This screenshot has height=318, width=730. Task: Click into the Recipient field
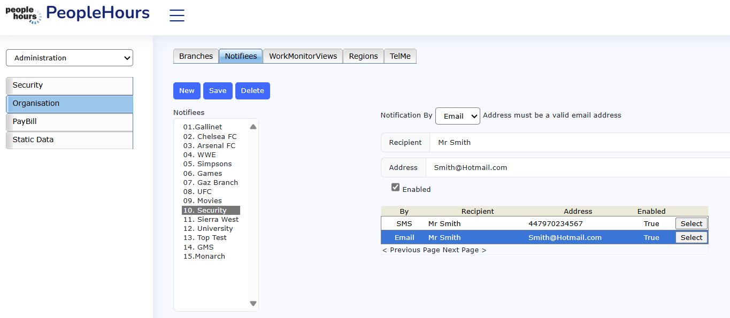pyautogui.click(x=578, y=143)
